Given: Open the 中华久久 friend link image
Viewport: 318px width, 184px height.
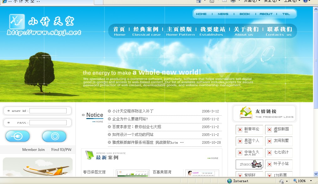Looking at the screenshot, I should (x=249, y=153).
